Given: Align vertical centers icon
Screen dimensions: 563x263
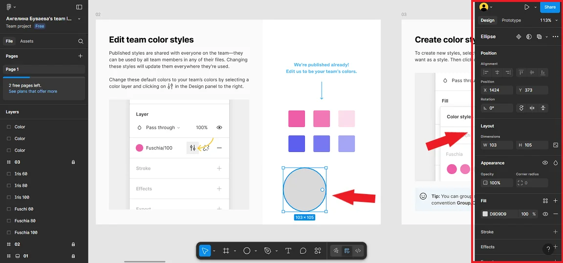Looking at the screenshot, I should (x=532, y=72).
